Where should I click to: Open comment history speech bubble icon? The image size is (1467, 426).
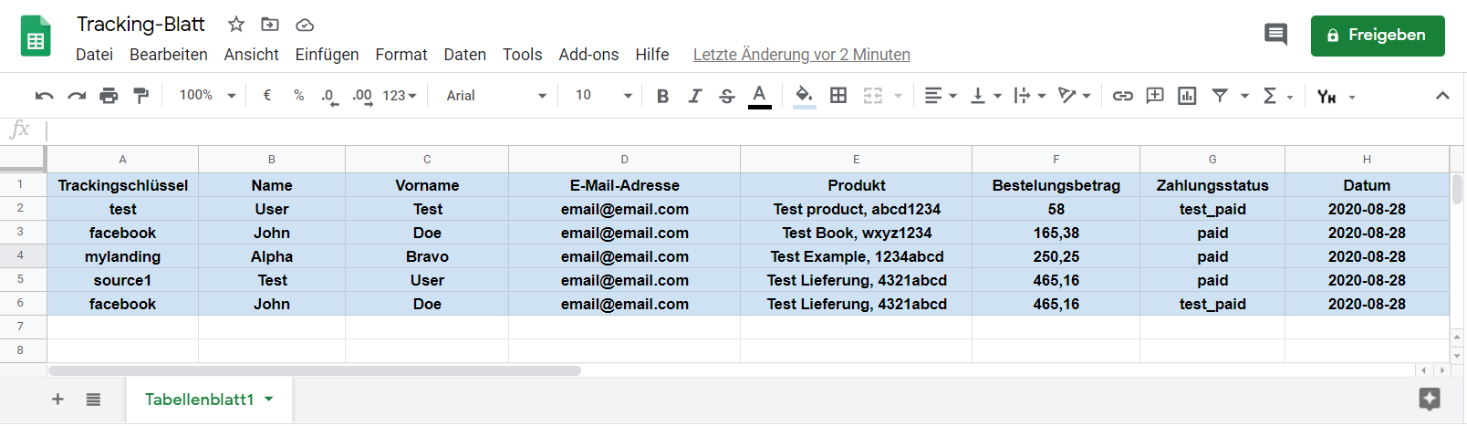click(x=1275, y=35)
